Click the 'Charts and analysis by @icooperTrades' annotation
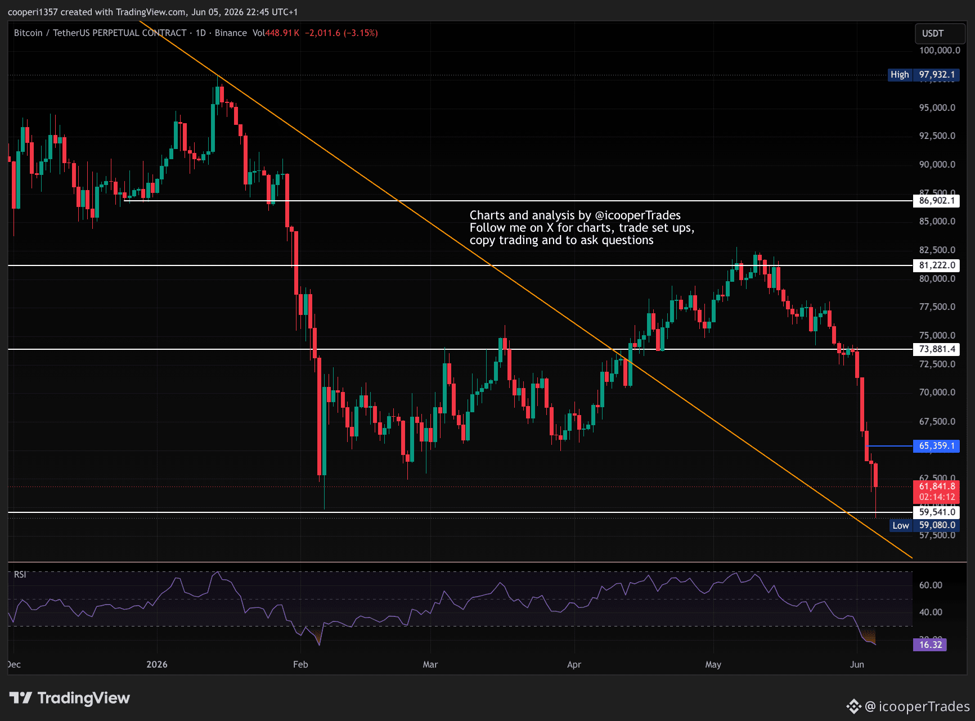This screenshot has width=975, height=721. pos(575,215)
